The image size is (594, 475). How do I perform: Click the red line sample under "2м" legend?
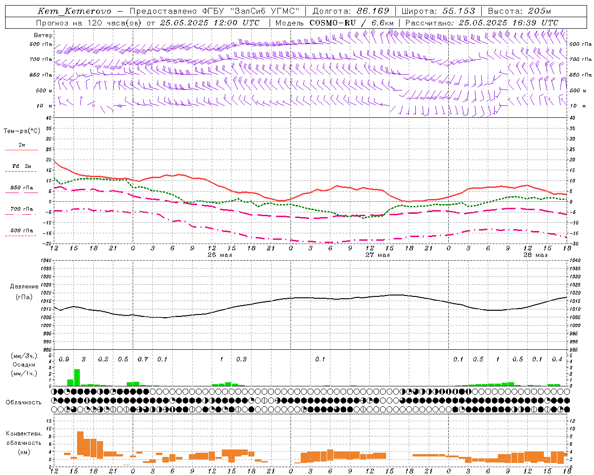click(x=21, y=150)
